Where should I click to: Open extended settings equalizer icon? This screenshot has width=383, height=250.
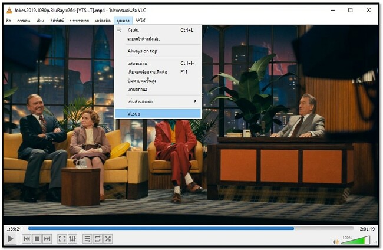[72, 239]
